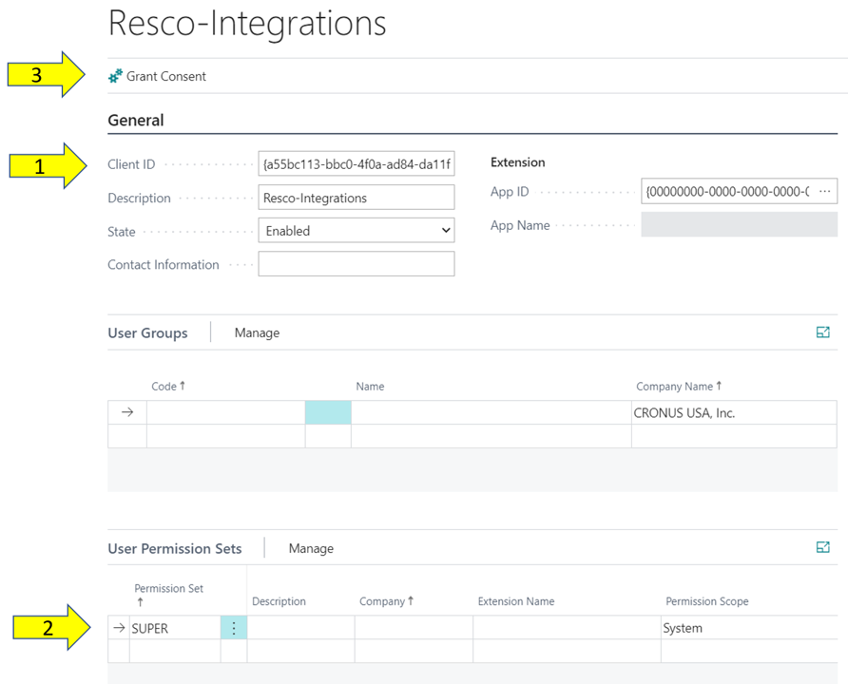
Task: Open Manage menu in User Groups
Action: (257, 332)
